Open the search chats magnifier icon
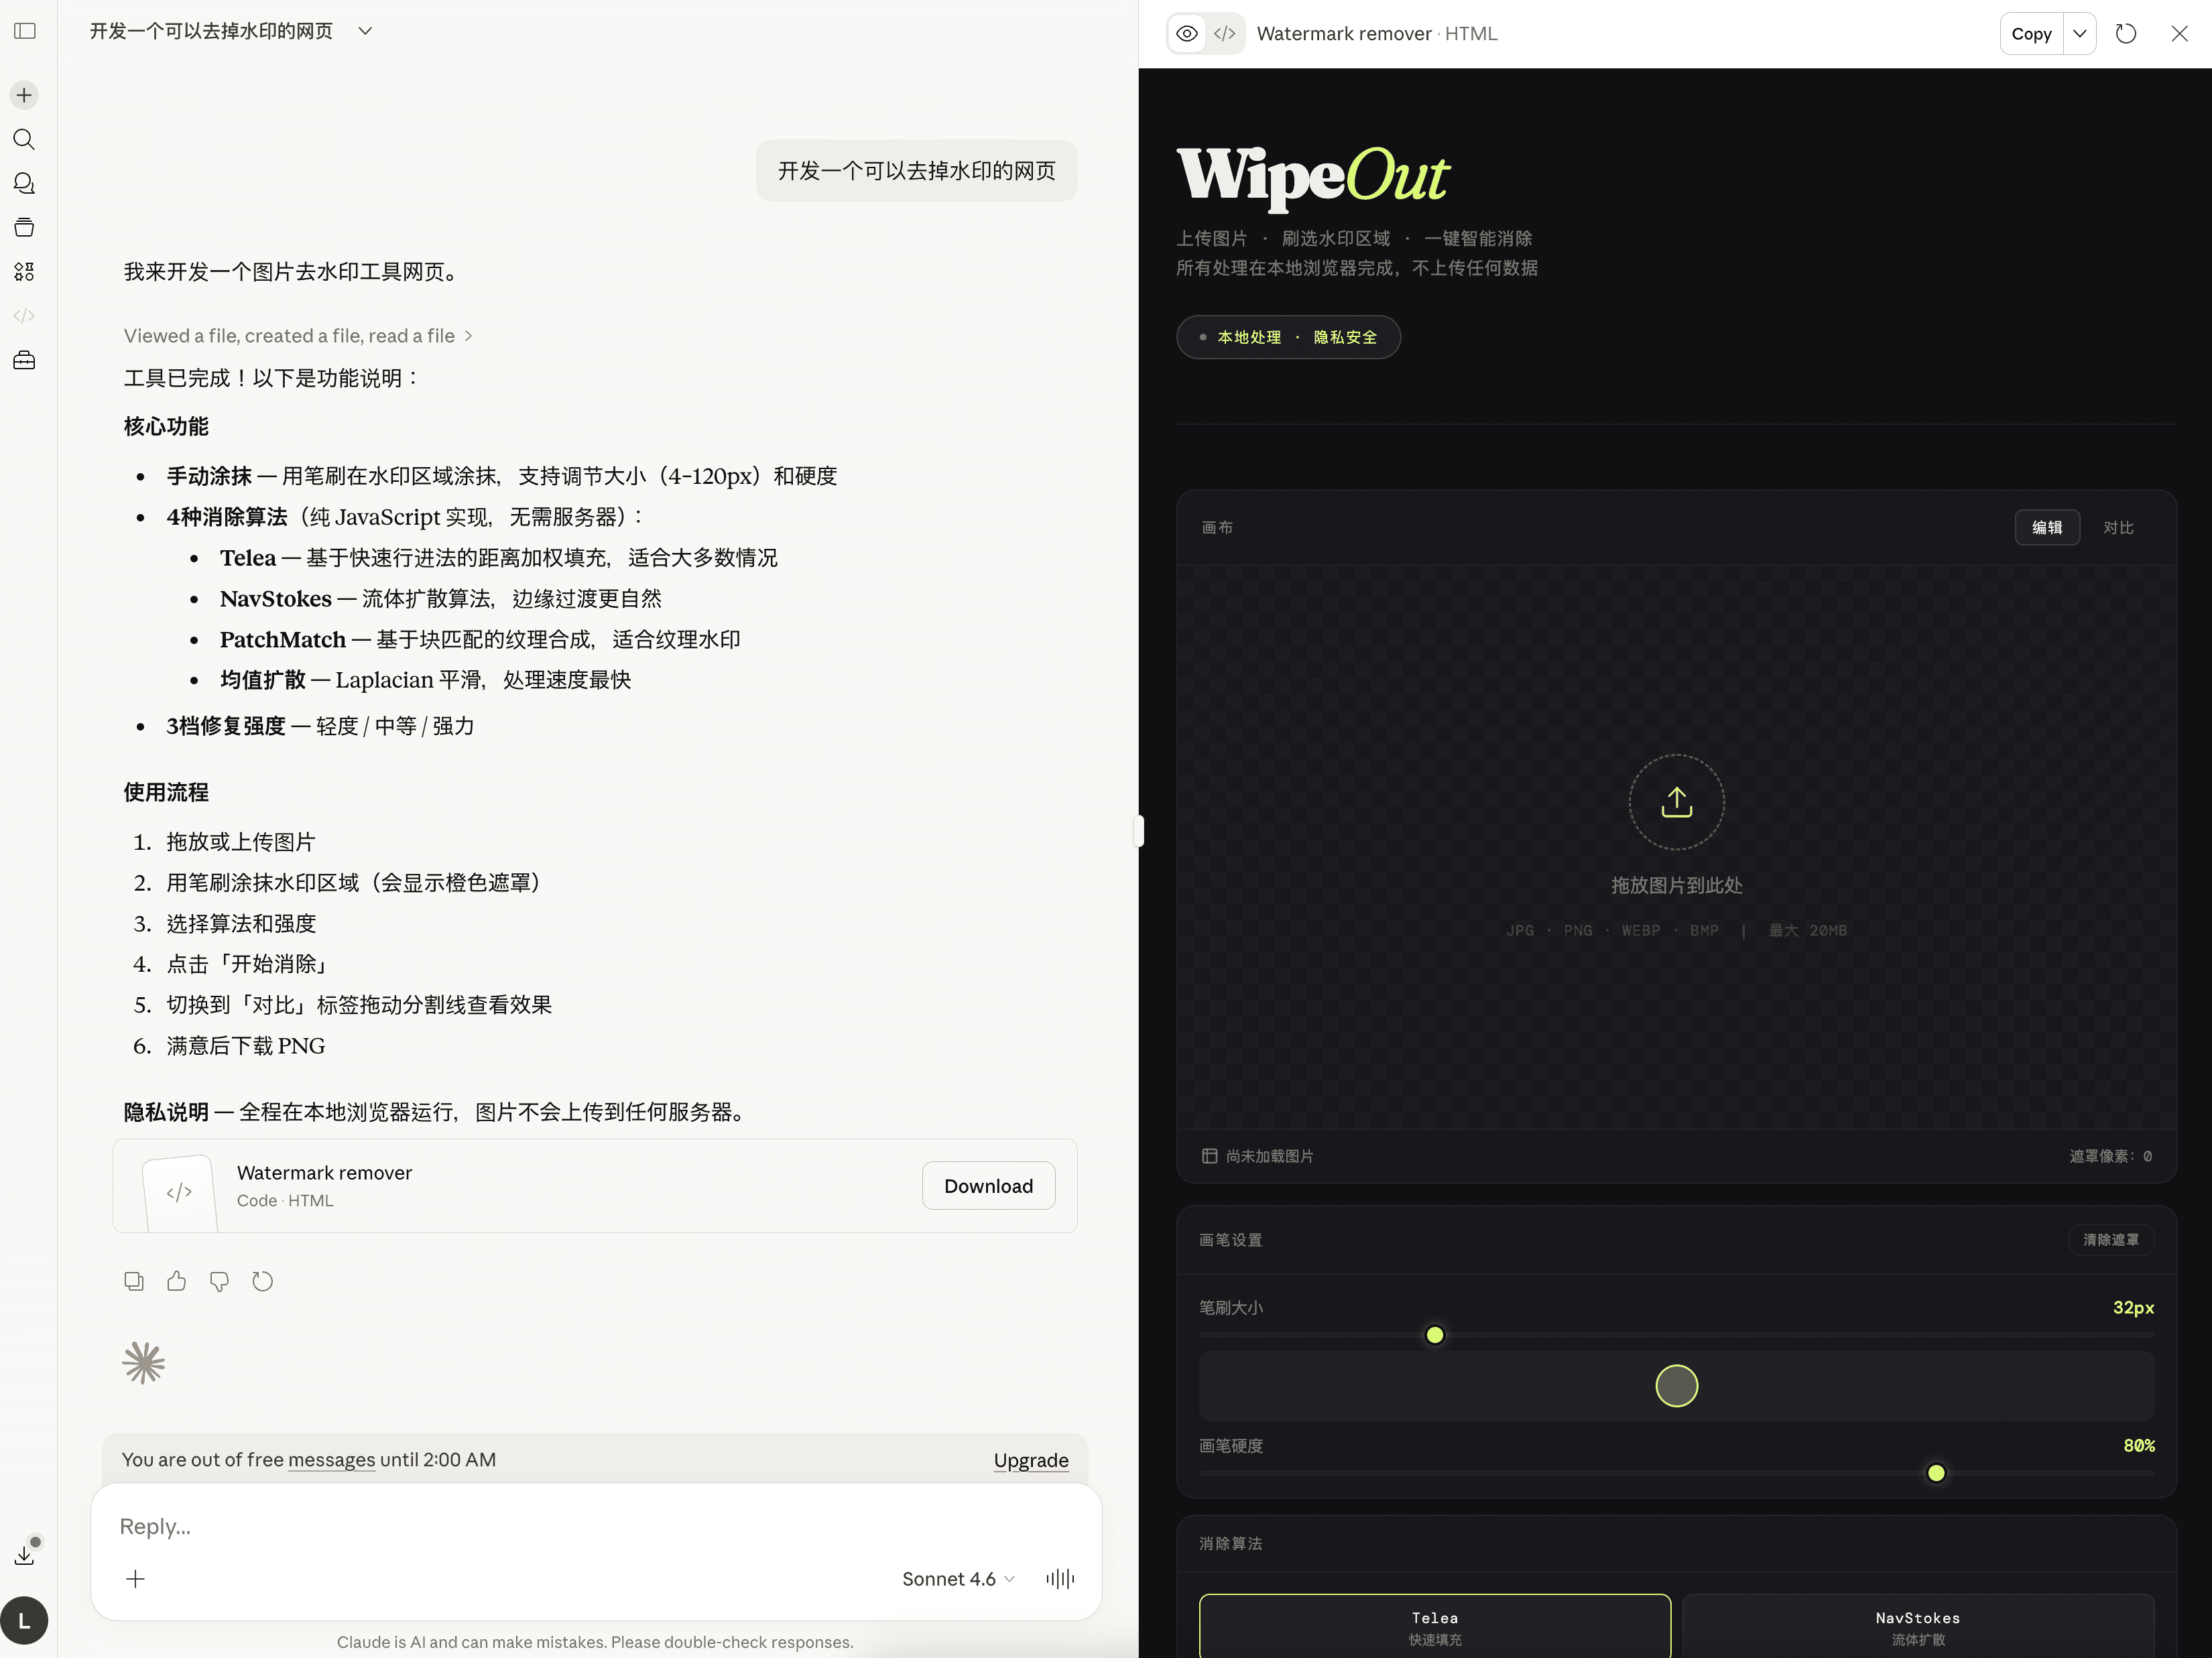 24,139
